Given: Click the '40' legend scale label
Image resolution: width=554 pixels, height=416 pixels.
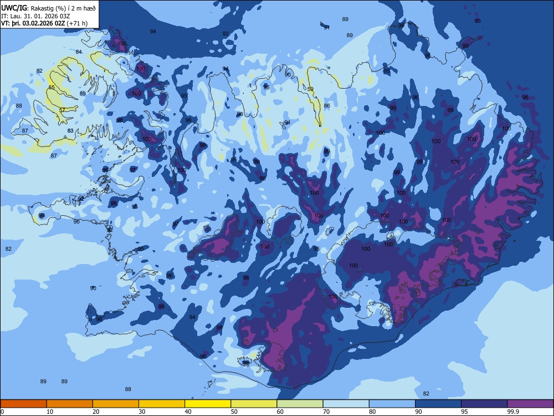Looking at the screenshot, I should click(x=188, y=412).
